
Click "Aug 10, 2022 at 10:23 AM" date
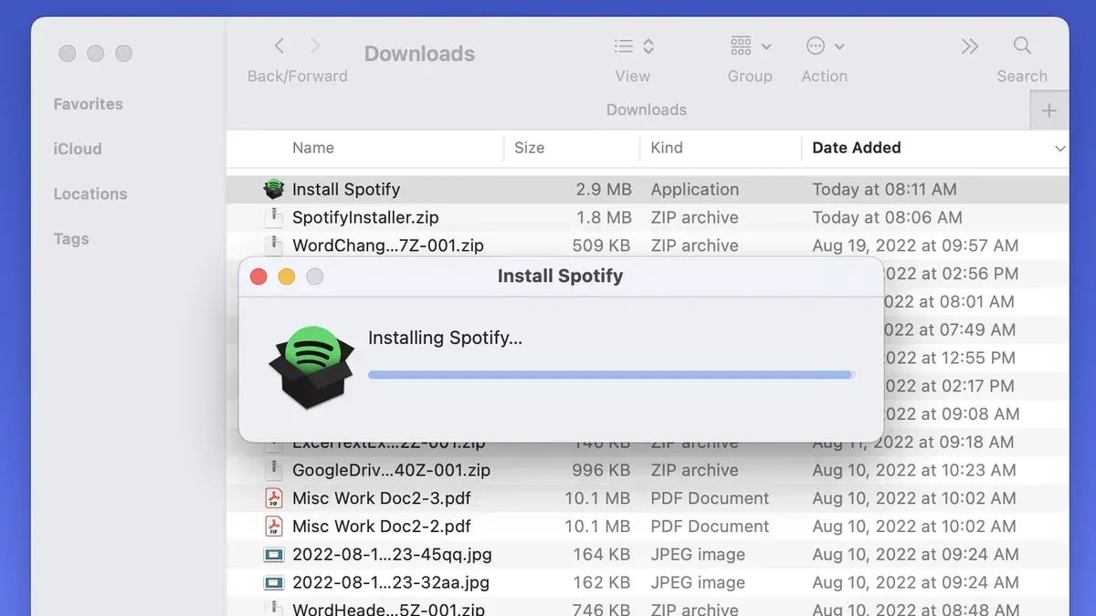tap(914, 470)
